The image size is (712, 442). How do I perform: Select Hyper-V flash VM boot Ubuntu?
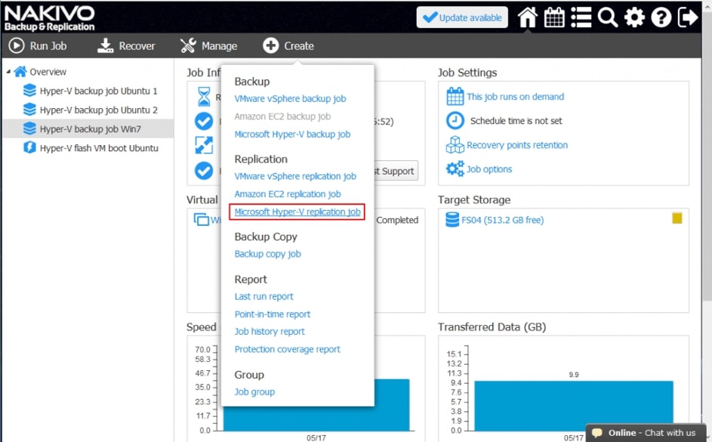[98, 148]
